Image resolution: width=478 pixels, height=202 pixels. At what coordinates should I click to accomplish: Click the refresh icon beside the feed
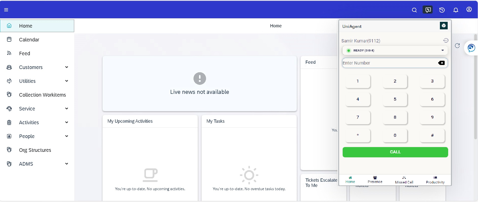pyautogui.click(x=457, y=45)
